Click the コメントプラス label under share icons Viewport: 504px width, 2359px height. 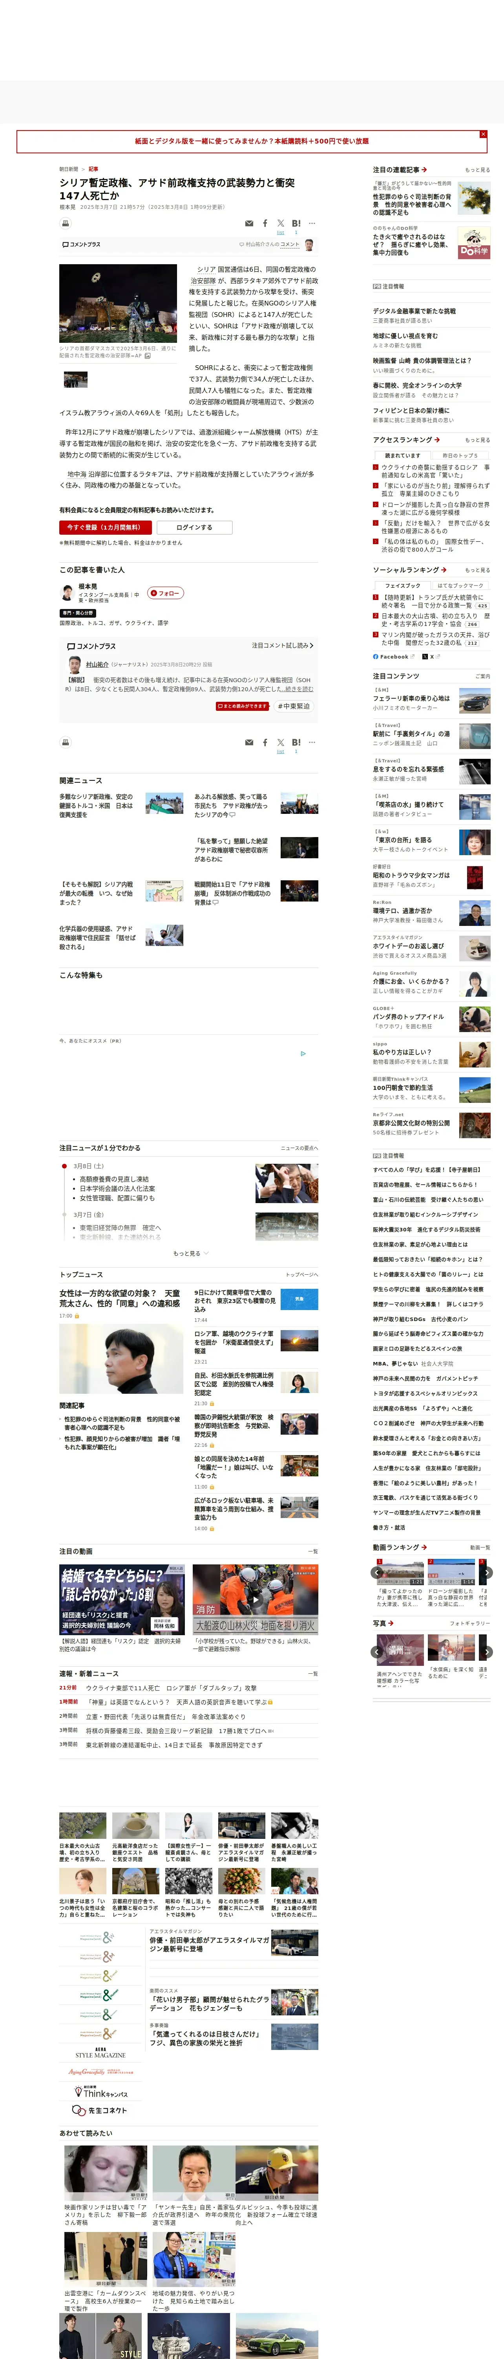tap(81, 245)
